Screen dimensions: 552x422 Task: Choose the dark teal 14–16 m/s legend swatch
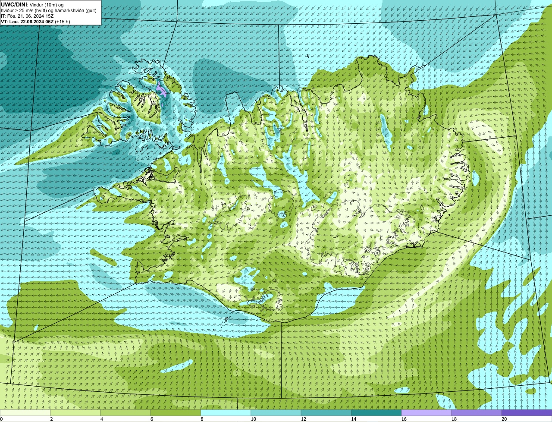tap(376, 413)
